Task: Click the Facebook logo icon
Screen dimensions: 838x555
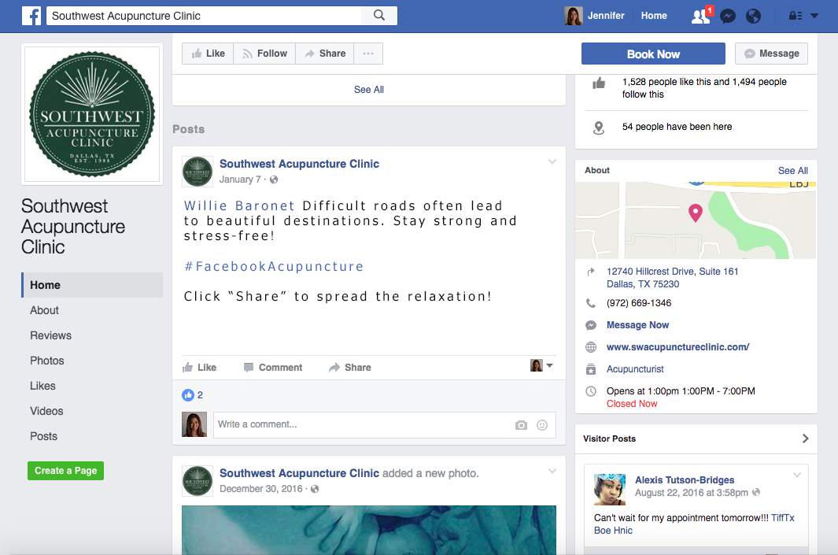Action: pos(31,16)
